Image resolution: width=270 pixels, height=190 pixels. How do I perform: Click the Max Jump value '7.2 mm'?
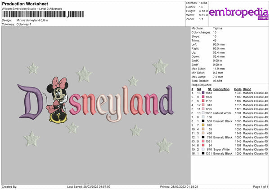(218, 77)
